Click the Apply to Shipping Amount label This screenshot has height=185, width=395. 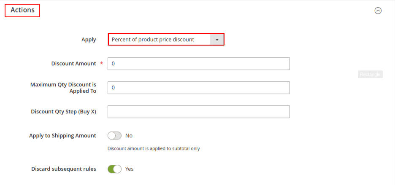click(x=62, y=136)
